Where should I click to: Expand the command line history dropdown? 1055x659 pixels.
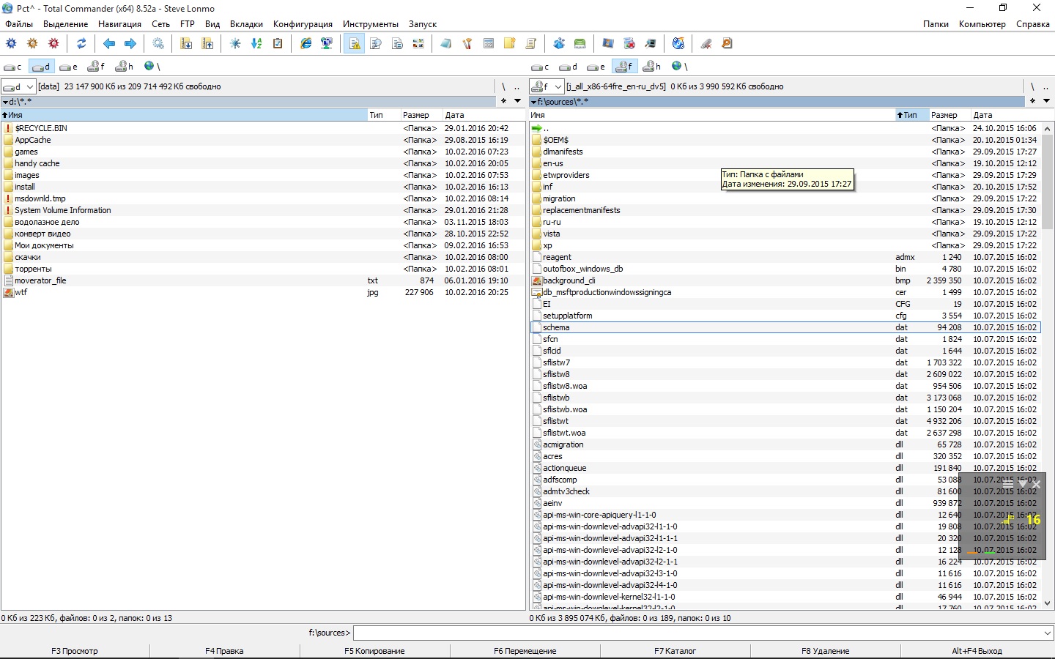click(1047, 633)
